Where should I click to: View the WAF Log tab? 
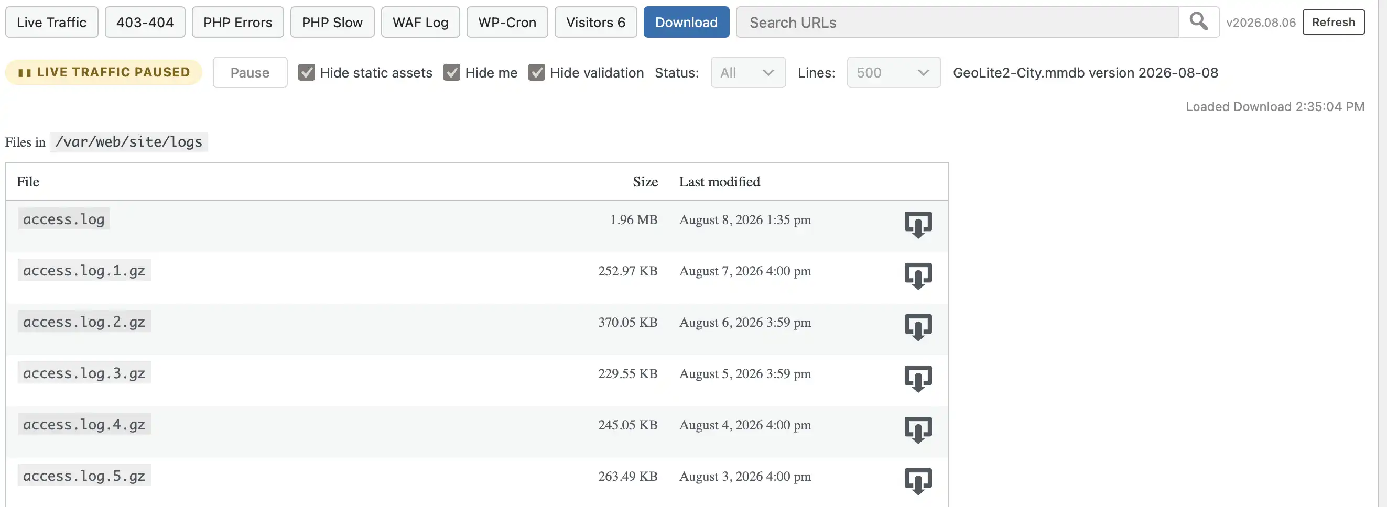420,22
